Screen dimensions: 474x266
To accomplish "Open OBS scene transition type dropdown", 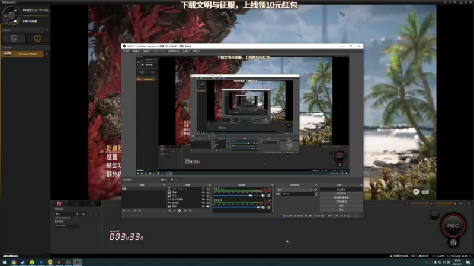I will coord(294,190).
